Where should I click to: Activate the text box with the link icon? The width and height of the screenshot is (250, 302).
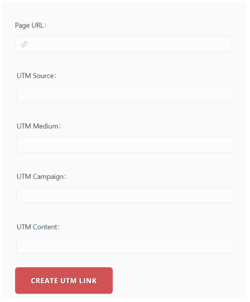click(x=123, y=44)
